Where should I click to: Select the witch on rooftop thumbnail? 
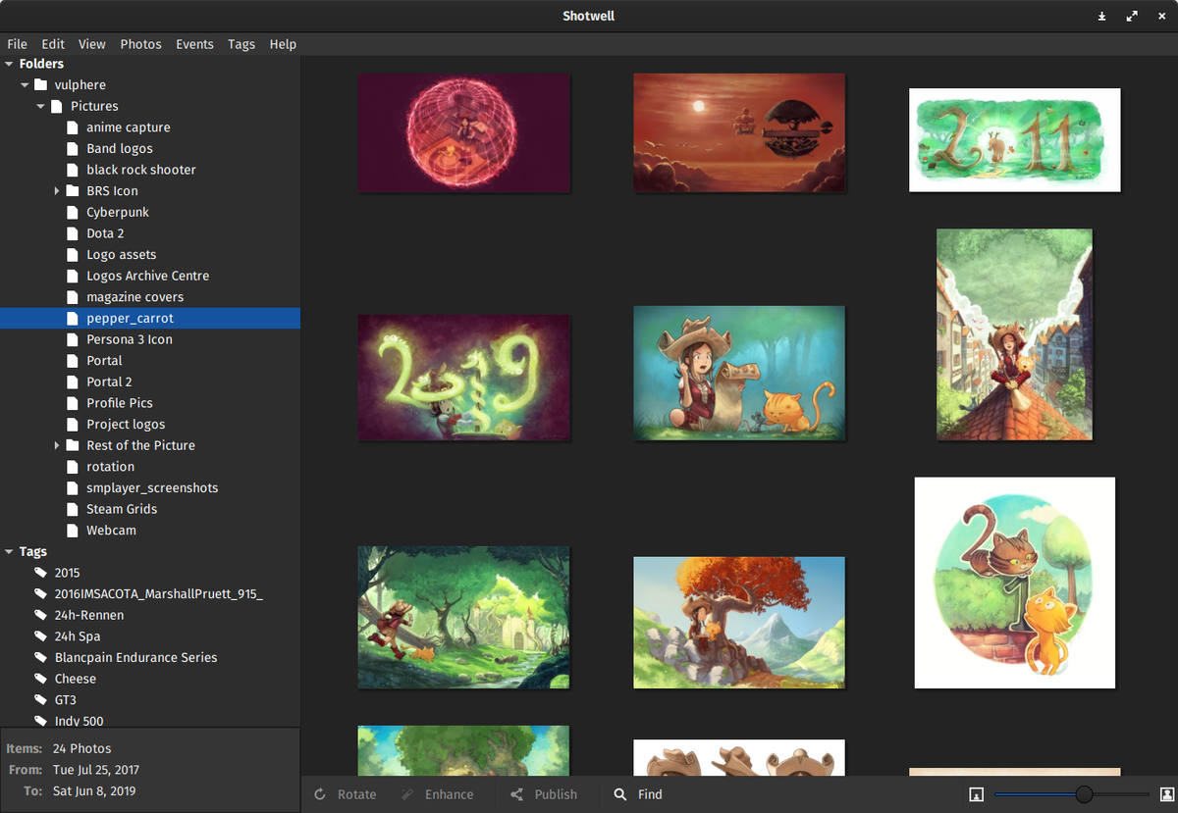(x=1014, y=334)
